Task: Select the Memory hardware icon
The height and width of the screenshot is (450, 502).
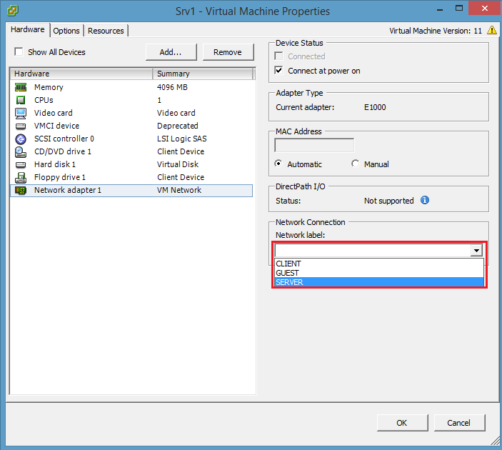Action: (21, 87)
